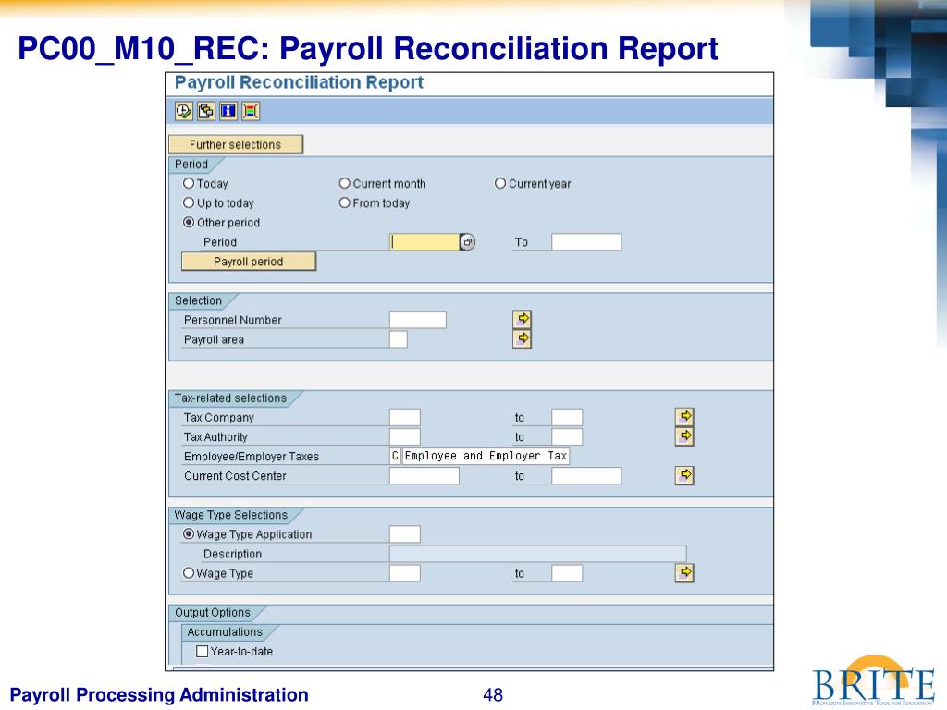Screen dimensions: 947x710
Task: Click the 'Employee and Employer Tax' text
Action: [x=486, y=456]
